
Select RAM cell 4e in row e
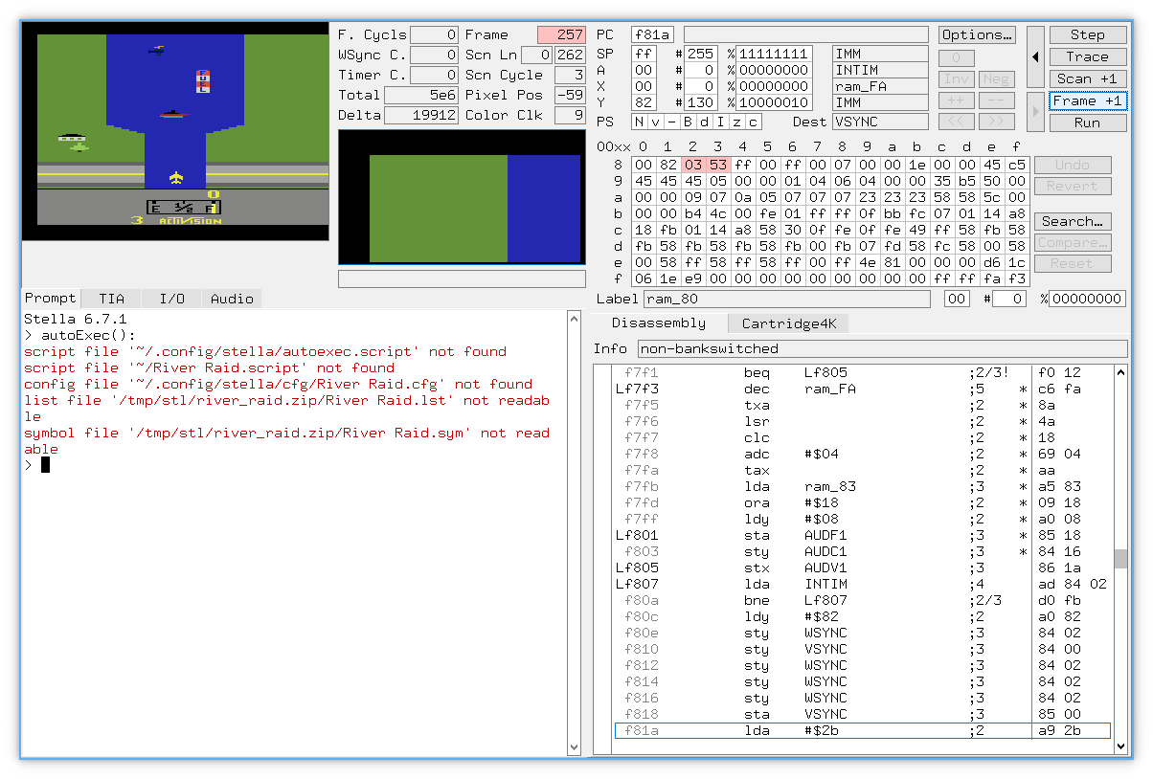pos(868,262)
